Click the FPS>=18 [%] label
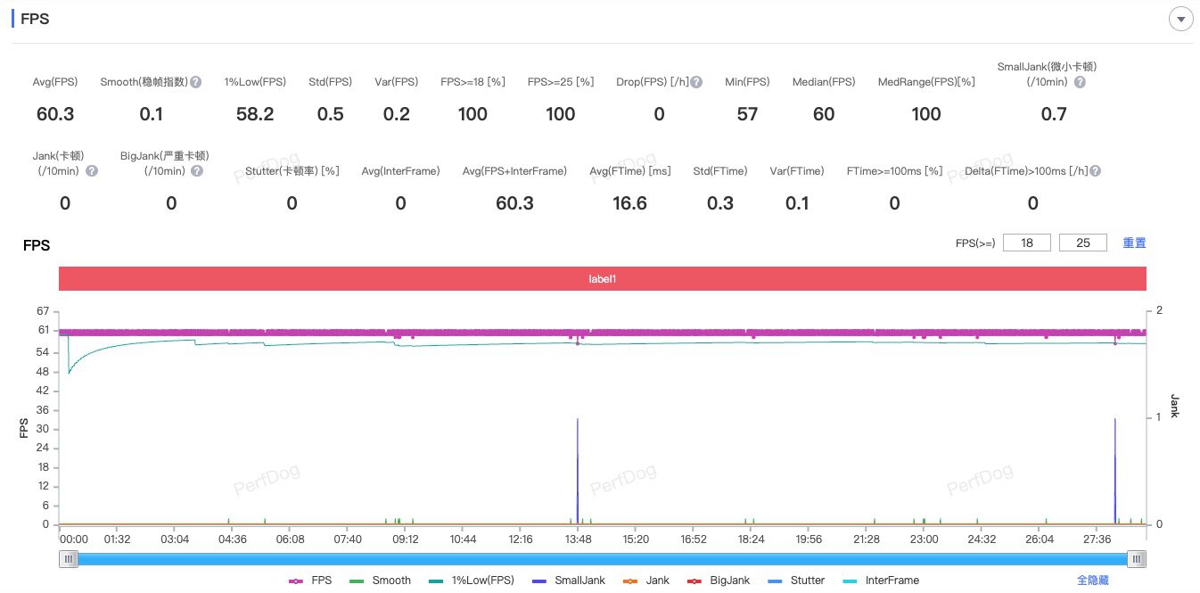Screen dimensions: 1200x593 (x=473, y=82)
